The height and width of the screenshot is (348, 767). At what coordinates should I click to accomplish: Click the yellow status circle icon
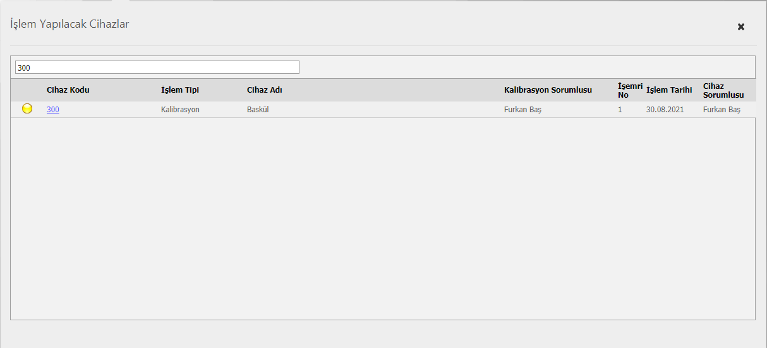pyautogui.click(x=27, y=109)
